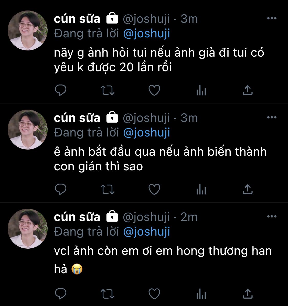Reply to the first tweet about '20 lần rồi'

pyautogui.click(x=61, y=90)
